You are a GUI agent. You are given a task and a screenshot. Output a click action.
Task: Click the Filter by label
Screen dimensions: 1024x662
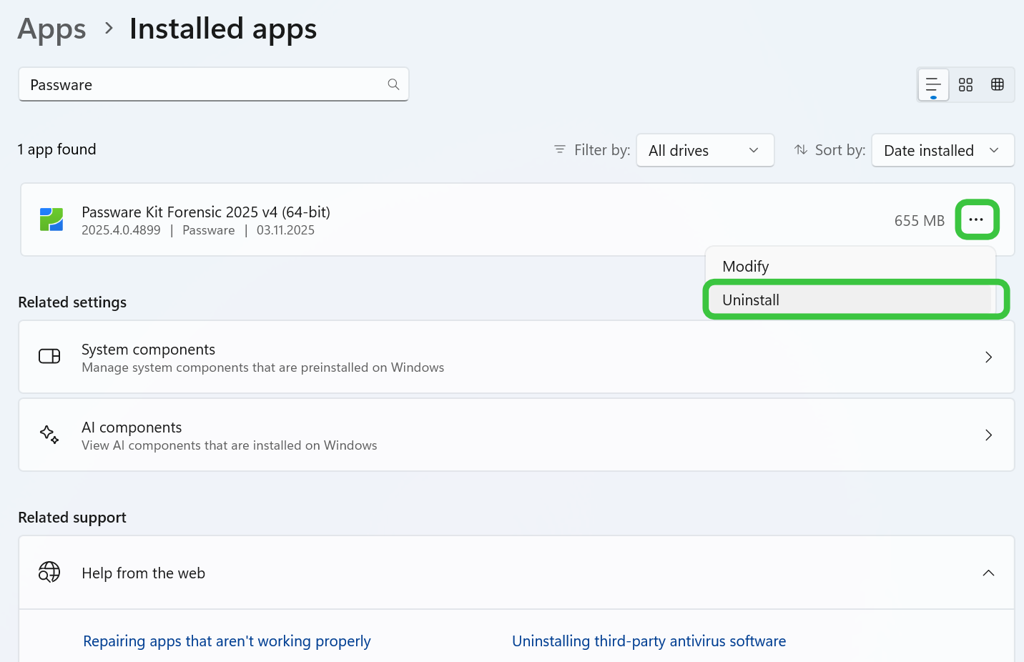coord(602,150)
